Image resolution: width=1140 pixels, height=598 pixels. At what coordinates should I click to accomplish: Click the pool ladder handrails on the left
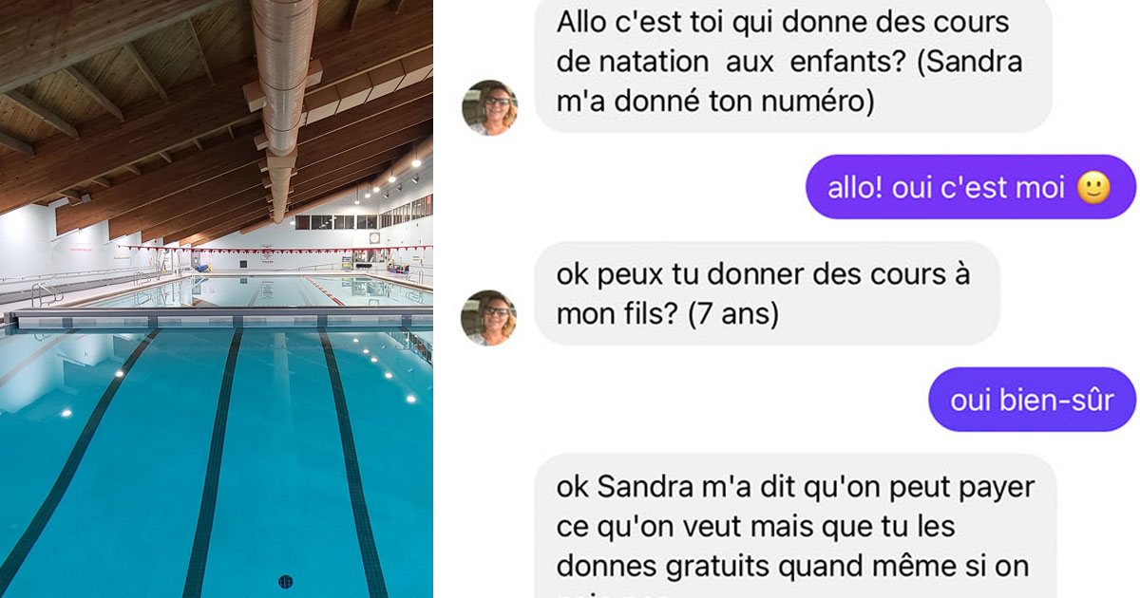click(x=46, y=295)
